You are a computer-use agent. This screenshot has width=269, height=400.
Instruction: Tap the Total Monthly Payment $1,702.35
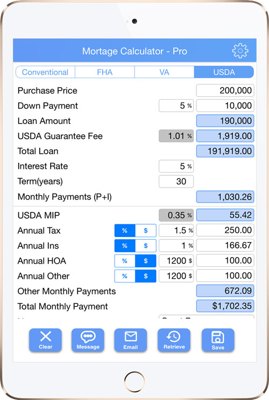point(225,306)
